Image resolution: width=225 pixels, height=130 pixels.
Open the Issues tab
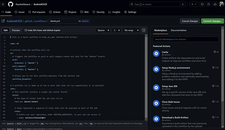pyautogui.click(x=19, y=12)
